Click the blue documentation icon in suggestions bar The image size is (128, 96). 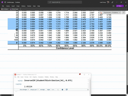(x=62, y=90)
